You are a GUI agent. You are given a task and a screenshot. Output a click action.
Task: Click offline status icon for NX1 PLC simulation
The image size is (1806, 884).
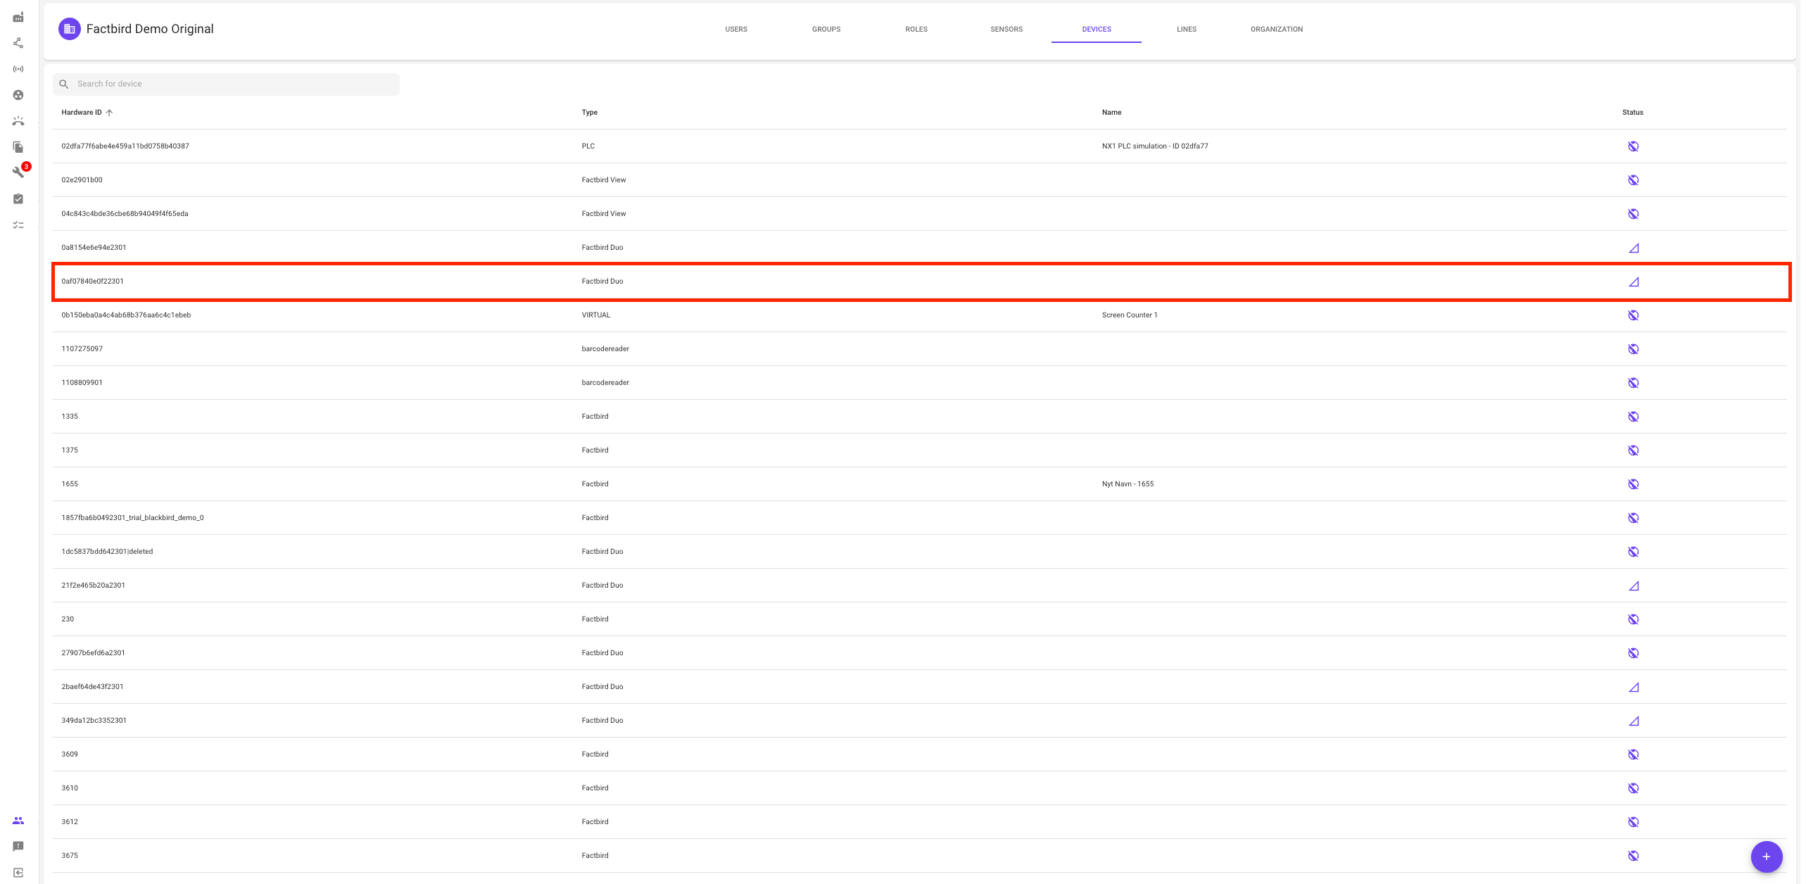tap(1634, 146)
